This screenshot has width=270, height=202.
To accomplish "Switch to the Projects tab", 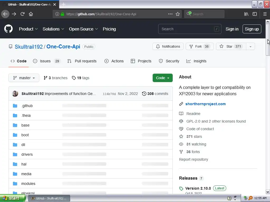I will pyautogui.click(x=141, y=61).
